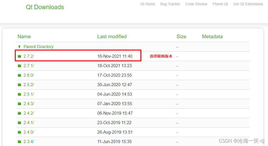Image resolution: width=268 pixels, height=146 pixels.
Task: Open Get Qt Extensions navigation link
Action: [248, 4]
